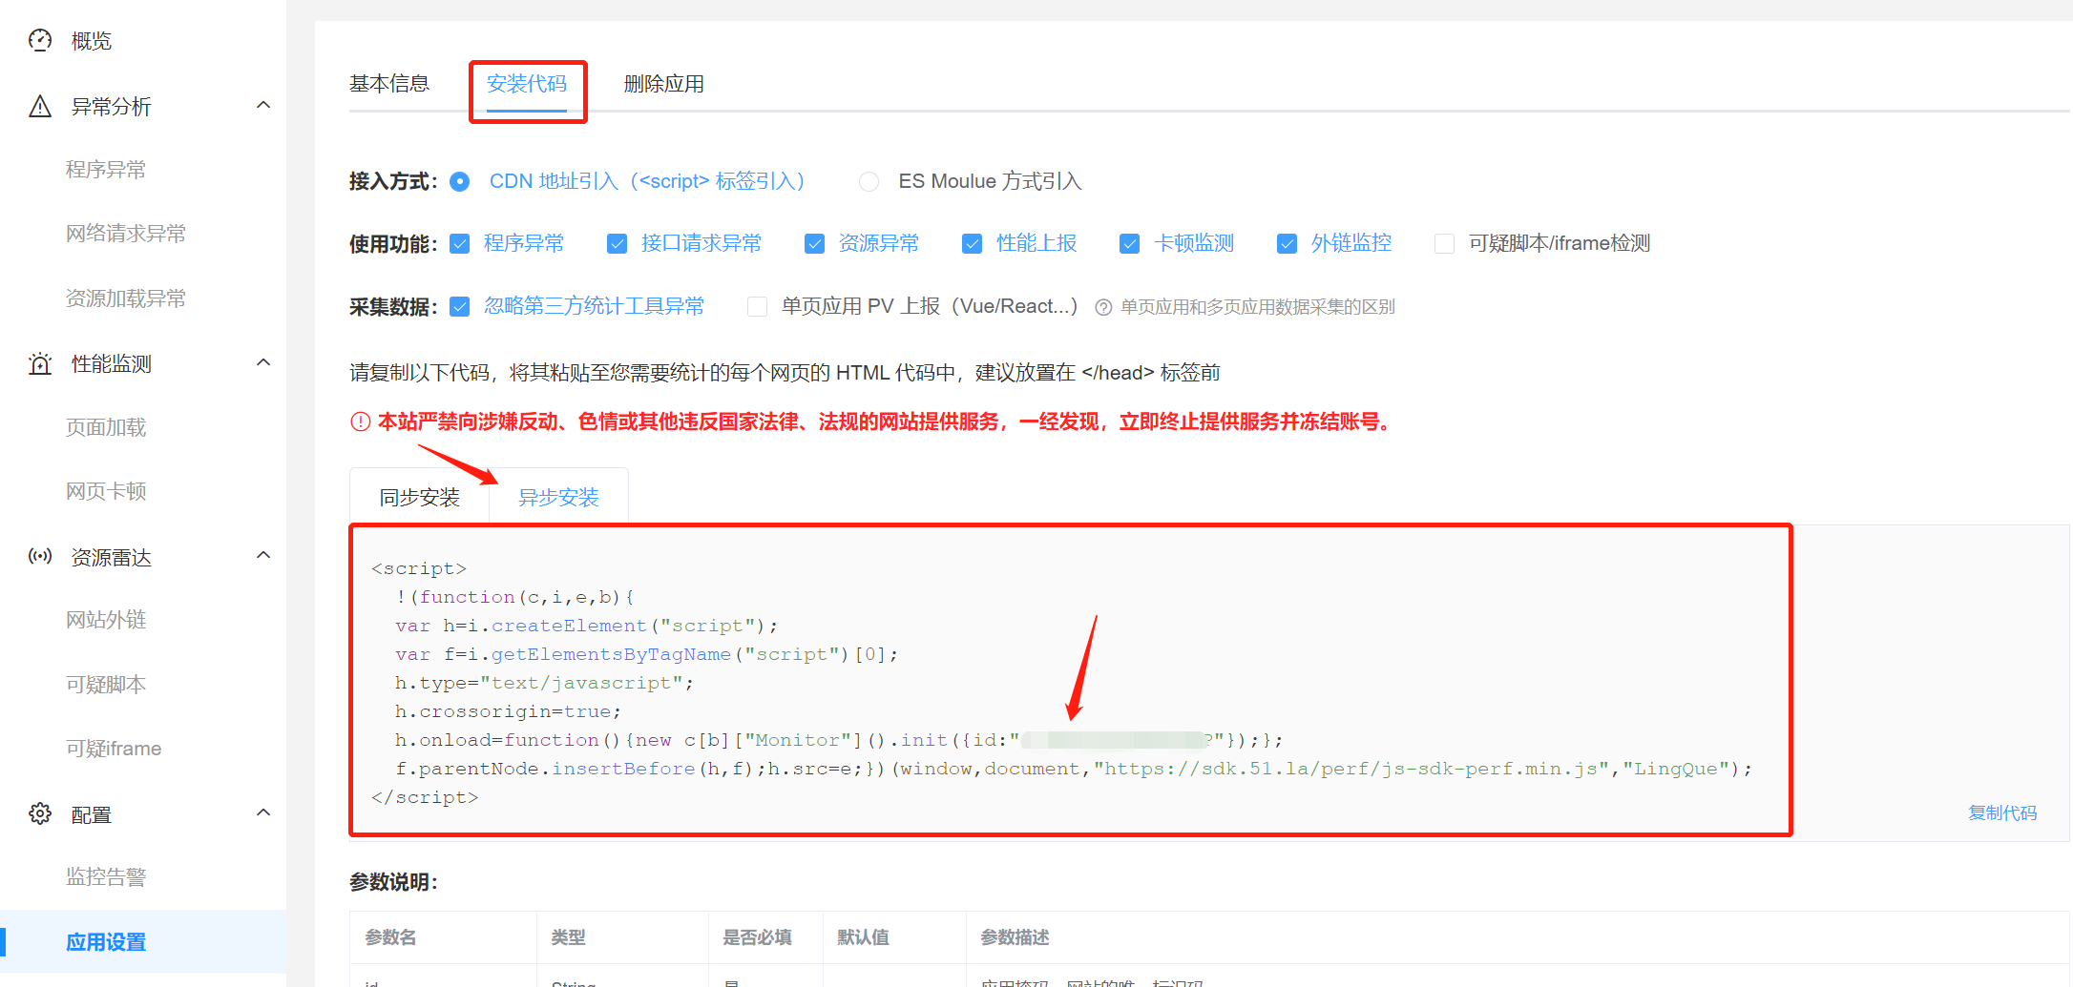This screenshot has width=2073, height=987.
Task: Open 单页应用和多页应用数据采集的区别 help link
Action: pyautogui.click(x=1258, y=307)
